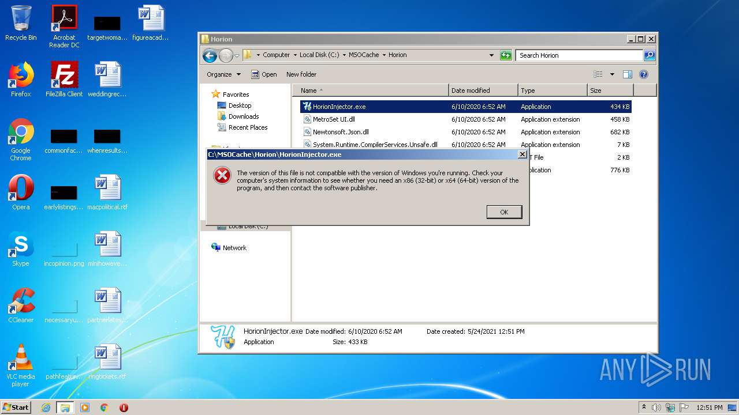Open the view options dropdown arrow
Image resolution: width=739 pixels, height=415 pixels.
tap(612, 74)
